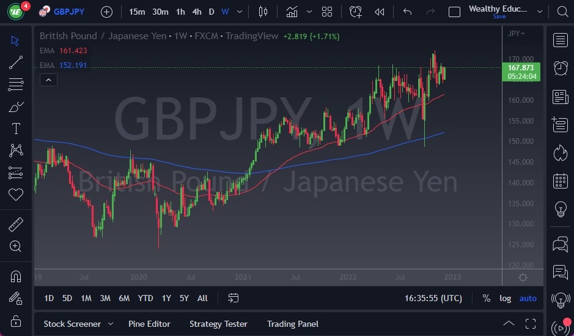
Task: Open the layout templates grid
Action: click(x=327, y=12)
